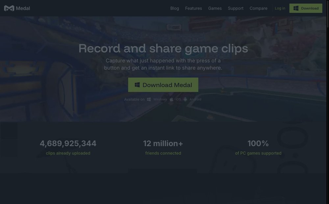This screenshot has width=329, height=204.
Task: Click the Medal logo icon
Action: coord(9,9)
